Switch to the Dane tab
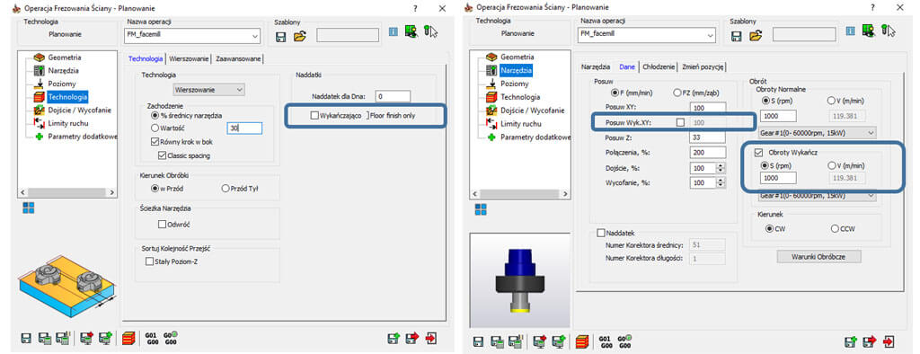The image size is (920, 354). (627, 66)
